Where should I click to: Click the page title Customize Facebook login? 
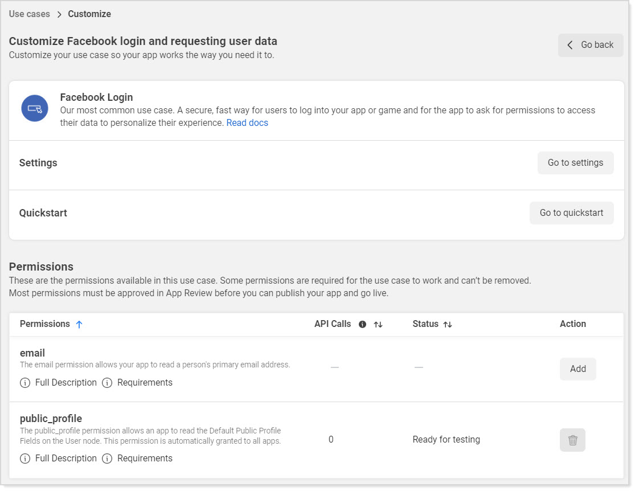pos(143,42)
